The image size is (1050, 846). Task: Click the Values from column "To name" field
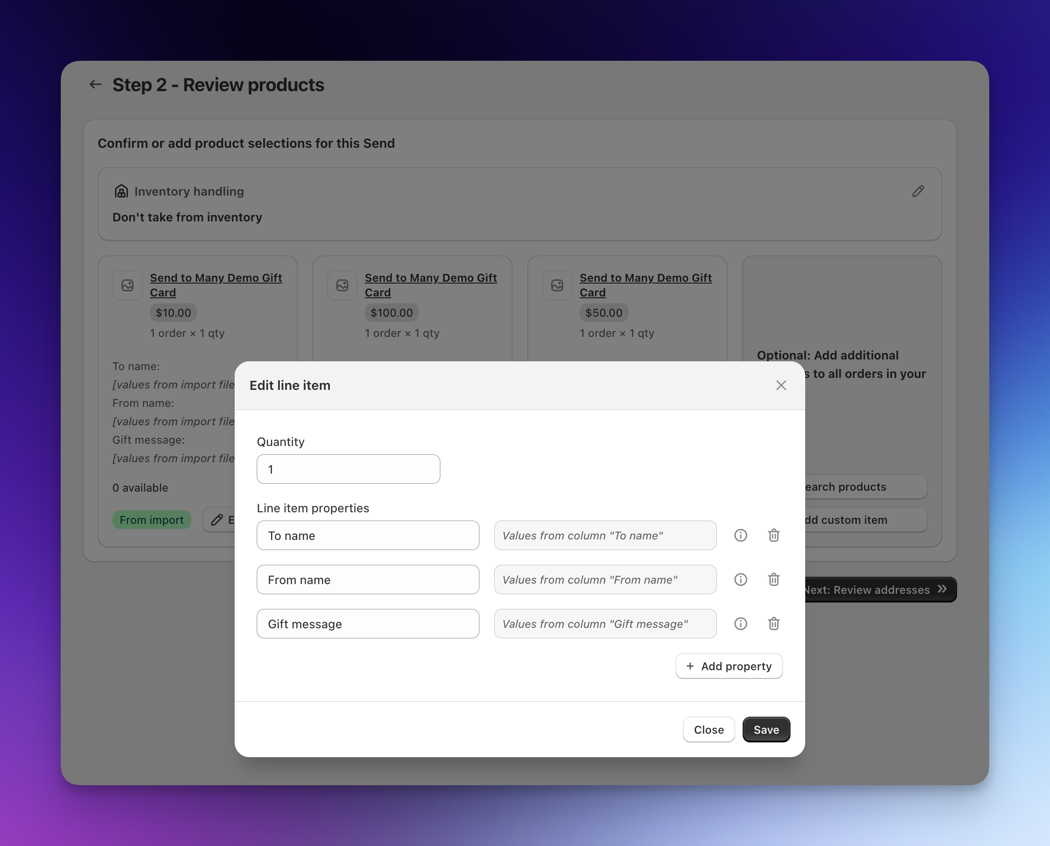(605, 536)
